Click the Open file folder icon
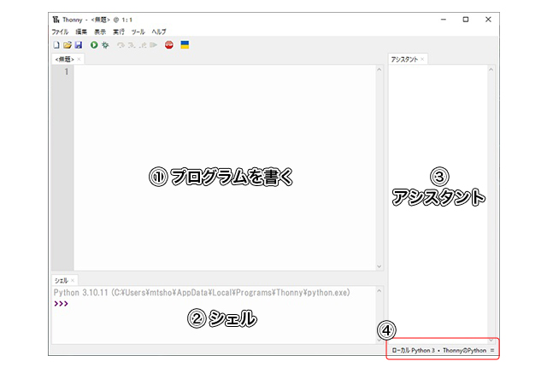This screenshot has width=547, height=367. 67,44
